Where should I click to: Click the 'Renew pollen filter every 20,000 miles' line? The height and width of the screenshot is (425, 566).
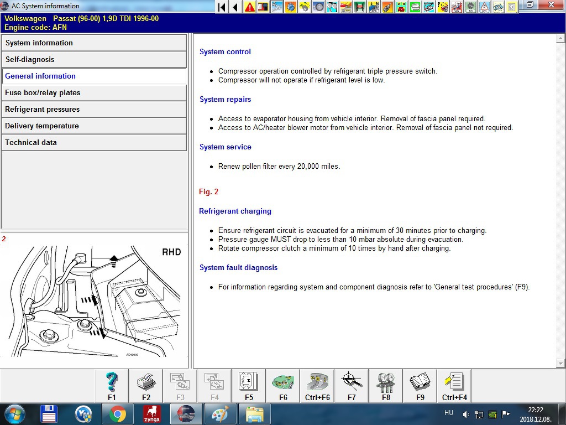point(279,167)
